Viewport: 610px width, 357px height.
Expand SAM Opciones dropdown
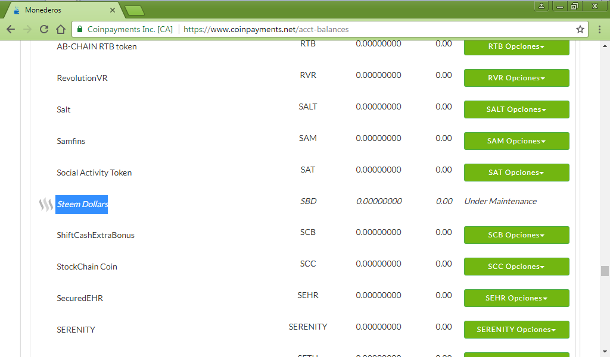point(516,141)
